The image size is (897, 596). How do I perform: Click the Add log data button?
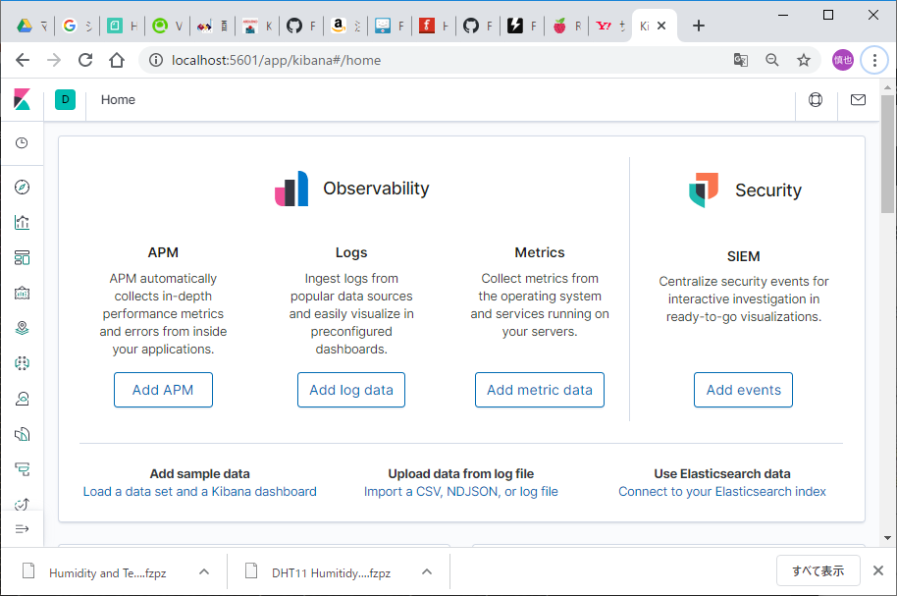[x=351, y=390]
